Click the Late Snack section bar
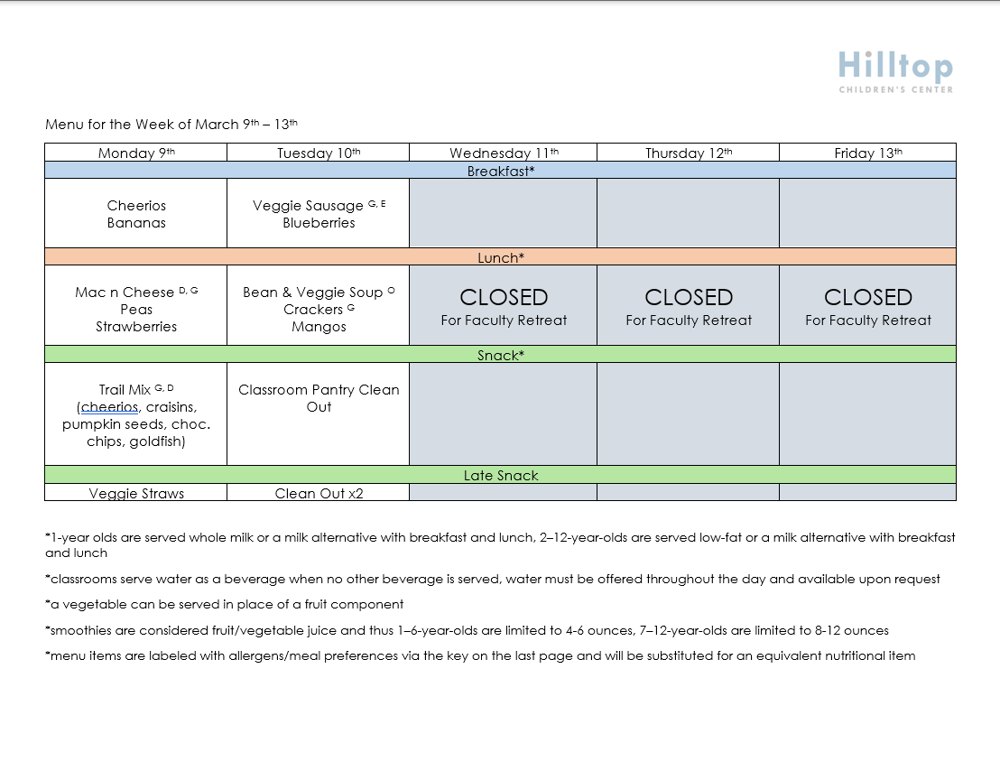The image size is (1000, 771). (500, 475)
